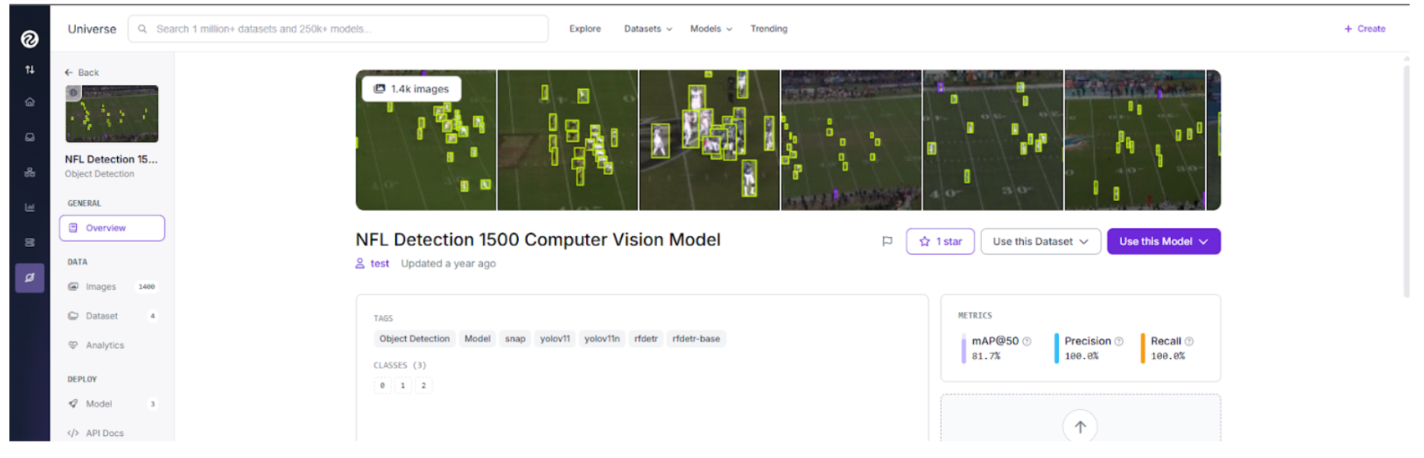Click the yolov11n tag
This screenshot has width=1424, height=458.
coord(602,339)
